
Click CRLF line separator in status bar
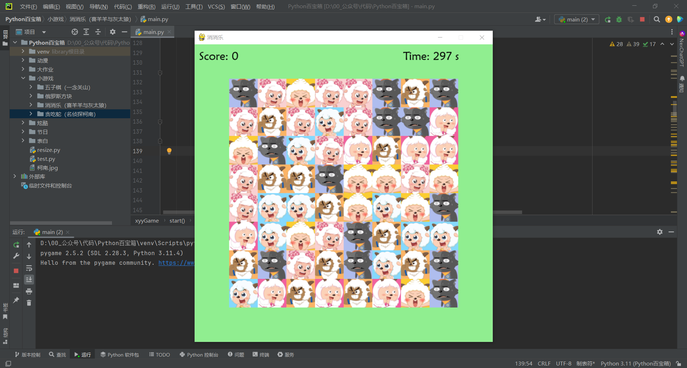pyautogui.click(x=544, y=364)
